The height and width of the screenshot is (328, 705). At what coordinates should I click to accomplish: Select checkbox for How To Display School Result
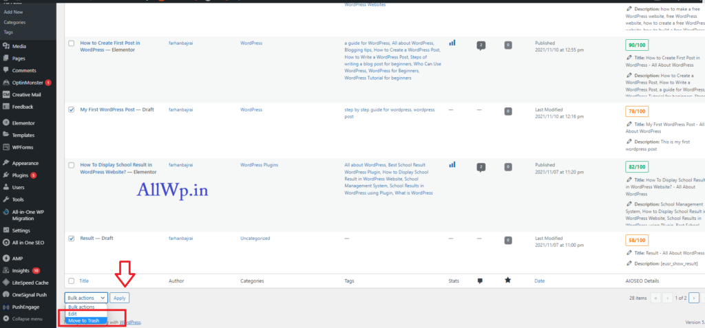point(71,165)
